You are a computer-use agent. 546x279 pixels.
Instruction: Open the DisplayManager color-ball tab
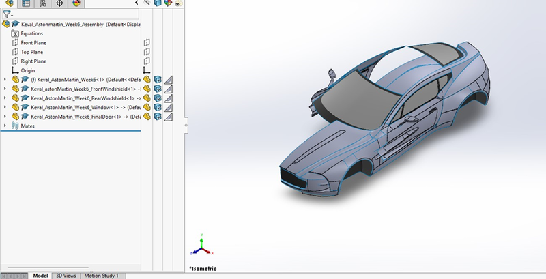click(76, 3)
